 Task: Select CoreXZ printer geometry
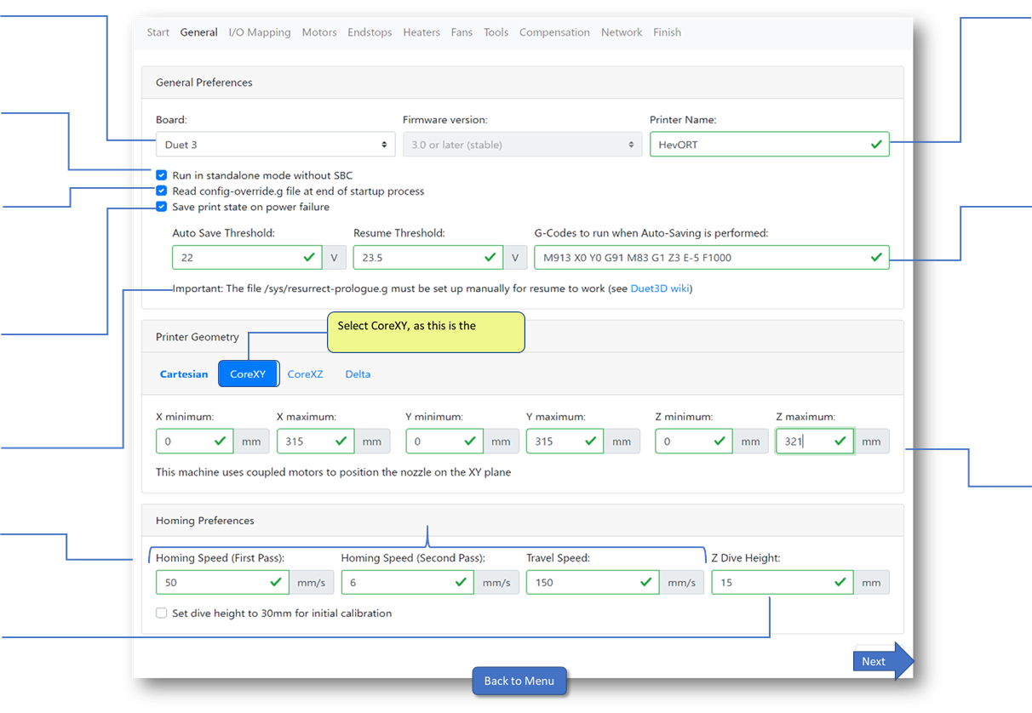(305, 374)
